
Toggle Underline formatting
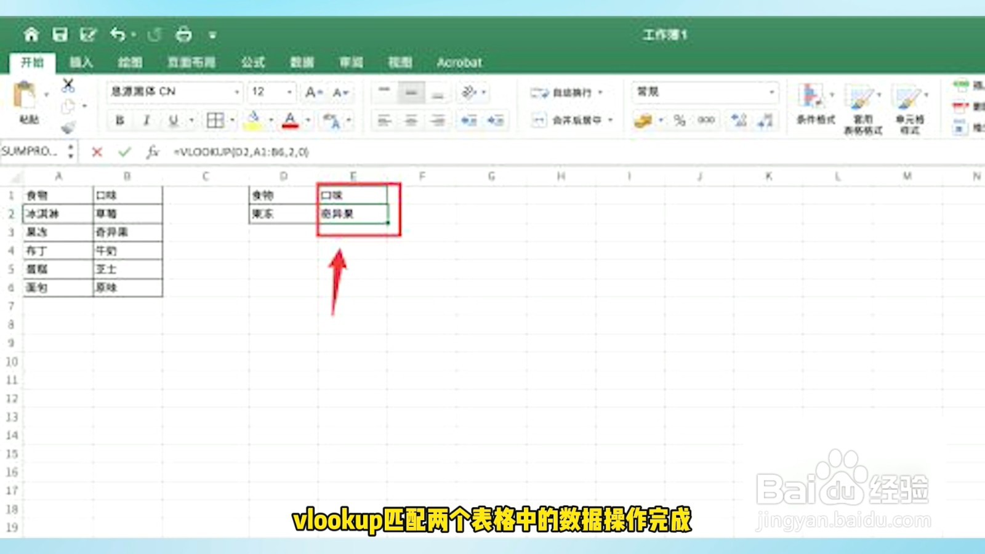point(174,120)
